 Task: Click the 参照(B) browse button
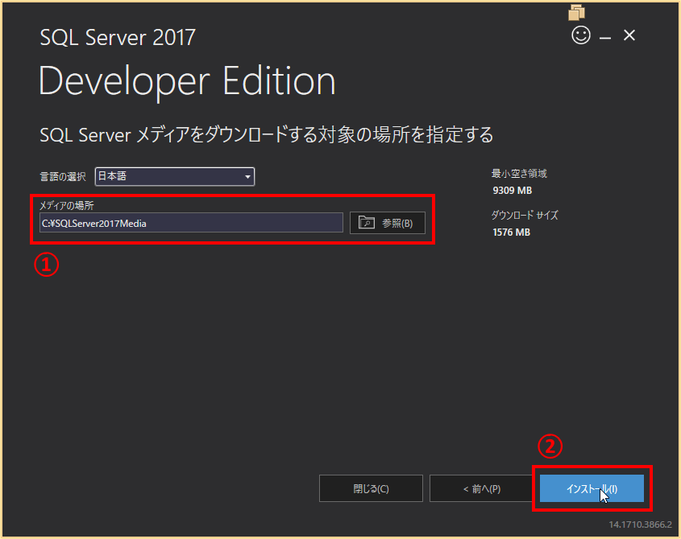pyautogui.click(x=388, y=223)
